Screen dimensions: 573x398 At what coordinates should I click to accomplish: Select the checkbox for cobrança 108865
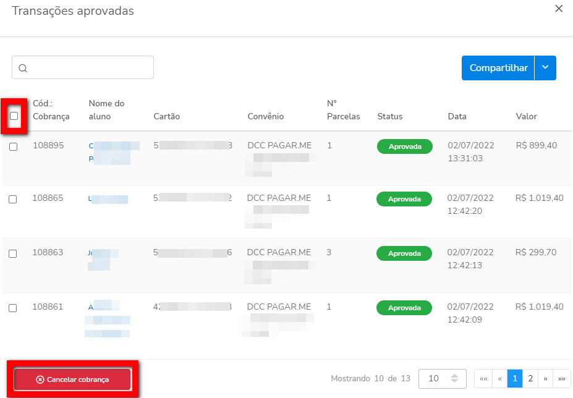pos(13,199)
